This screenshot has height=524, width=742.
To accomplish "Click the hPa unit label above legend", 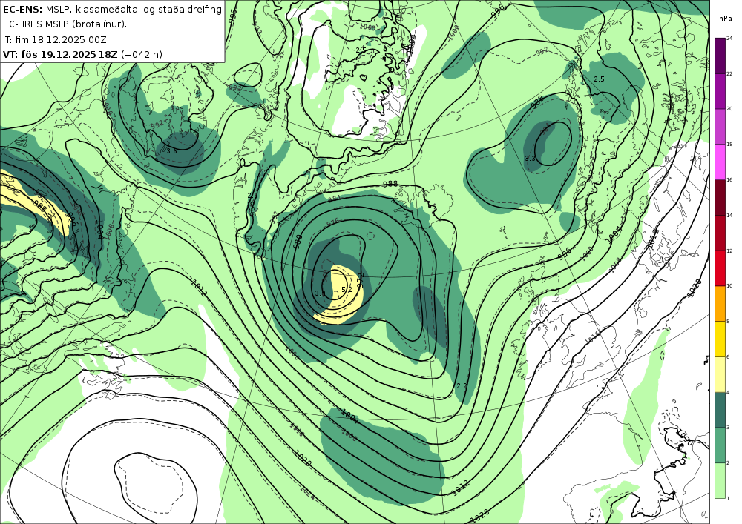I will click(x=726, y=18).
